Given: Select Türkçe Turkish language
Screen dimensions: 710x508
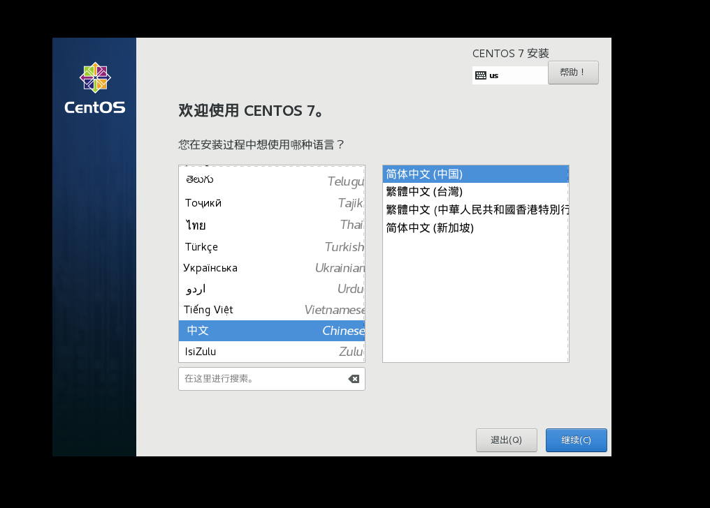Looking at the screenshot, I should click(272, 247).
